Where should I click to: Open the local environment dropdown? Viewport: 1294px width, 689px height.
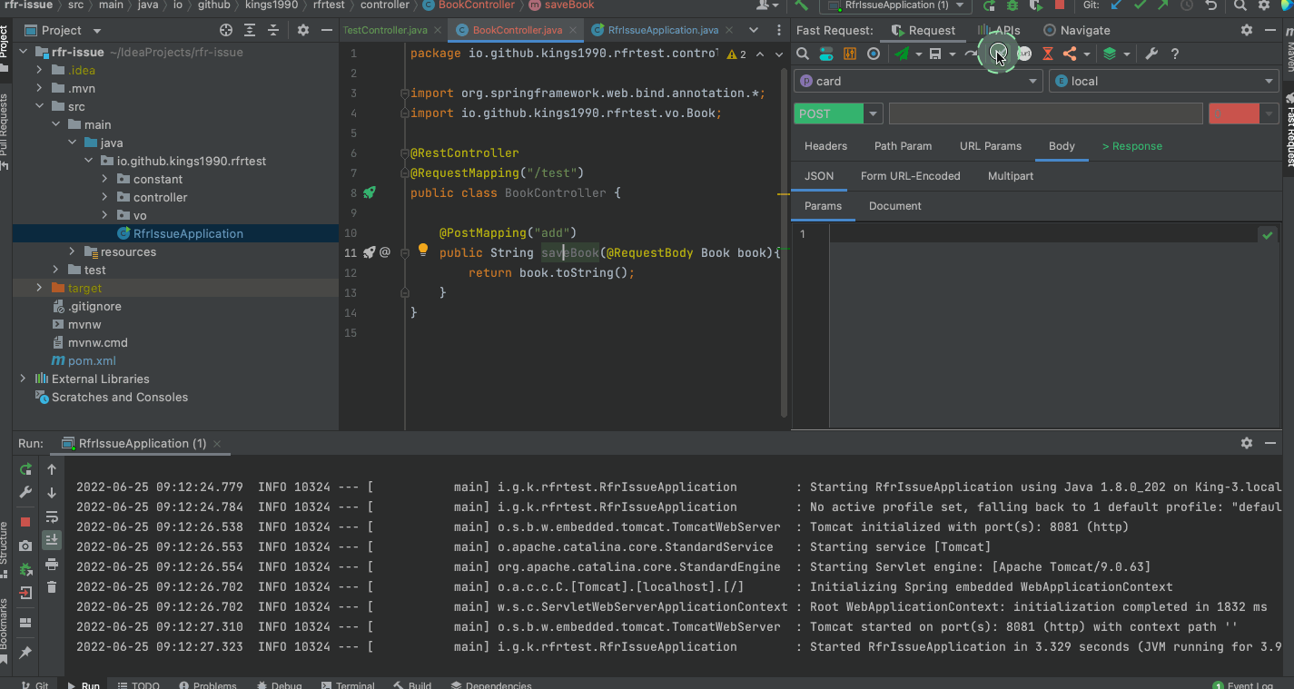(x=1164, y=82)
